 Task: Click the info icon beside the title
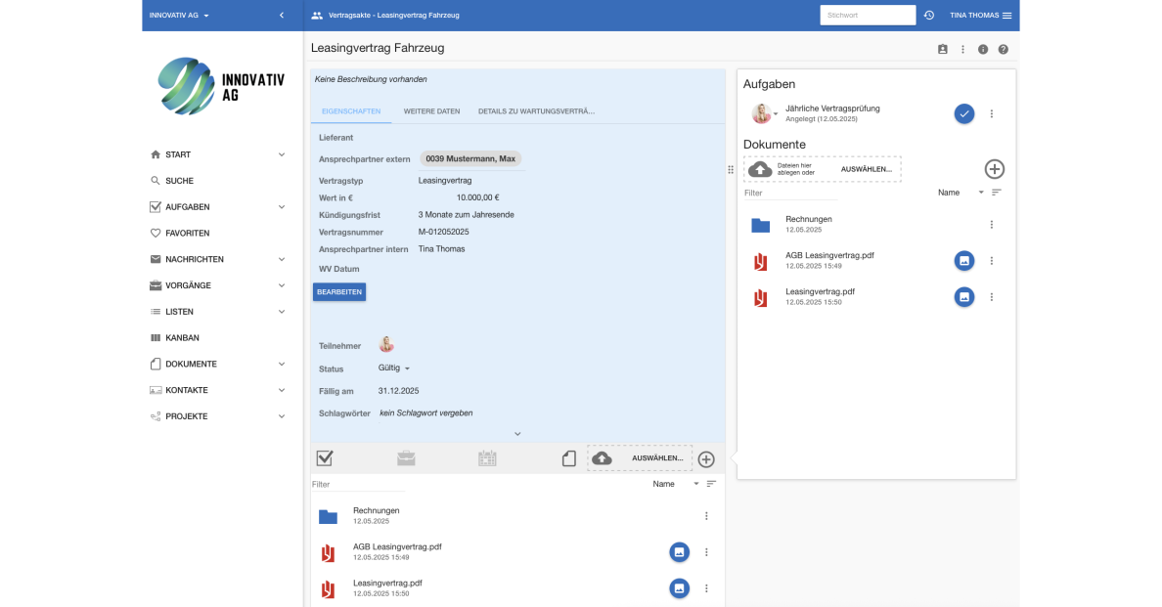click(x=983, y=49)
